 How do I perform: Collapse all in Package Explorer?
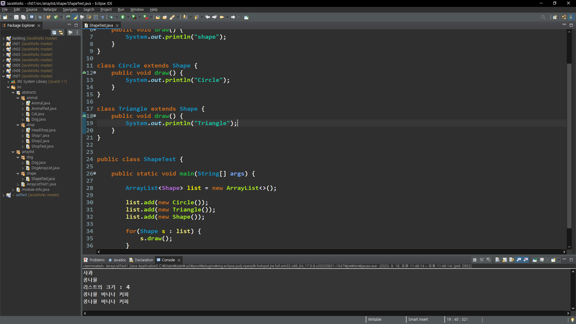(x=54, y=32)
